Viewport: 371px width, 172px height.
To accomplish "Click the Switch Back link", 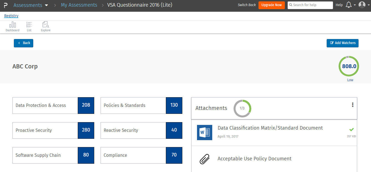I will pyautogui.click(x=247, y=5).
